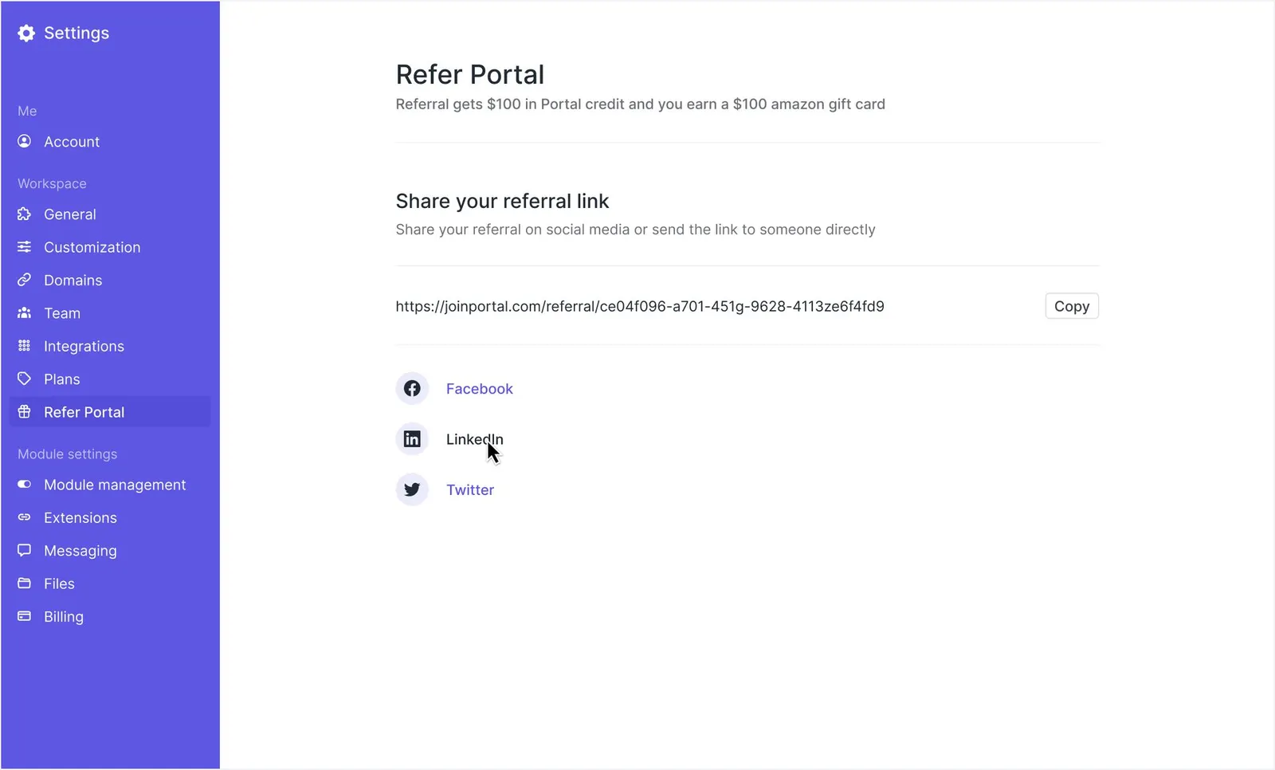
Task: Click the Refer Portal gift icon
Action: tap(25, 412)
